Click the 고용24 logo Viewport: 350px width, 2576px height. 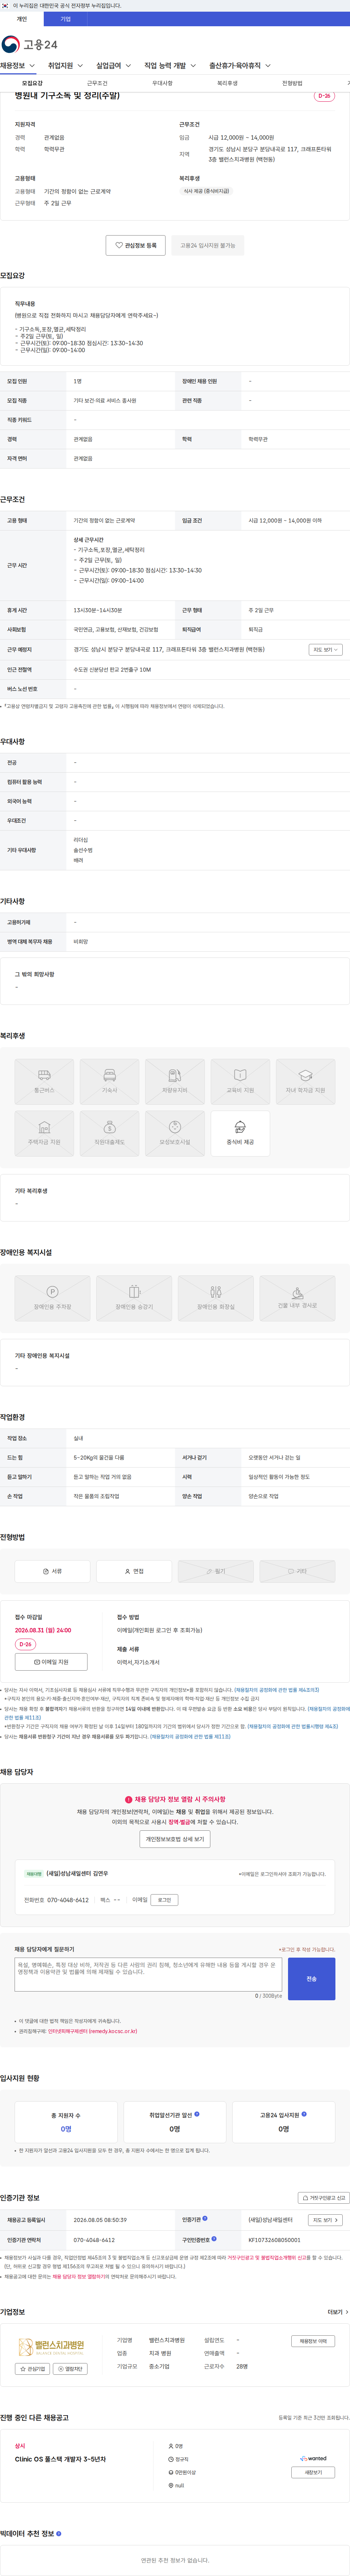pos(29,44)
